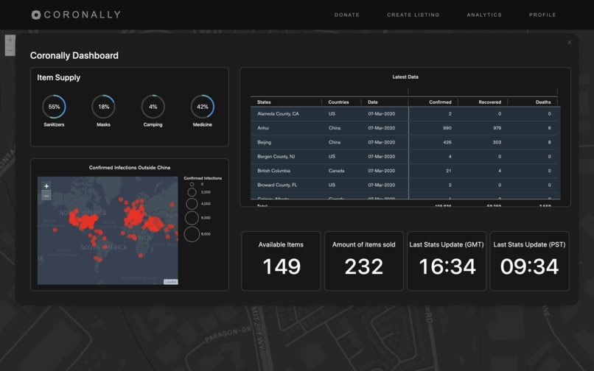Click British Columbia's confirmed count 21

click(449, 171)
